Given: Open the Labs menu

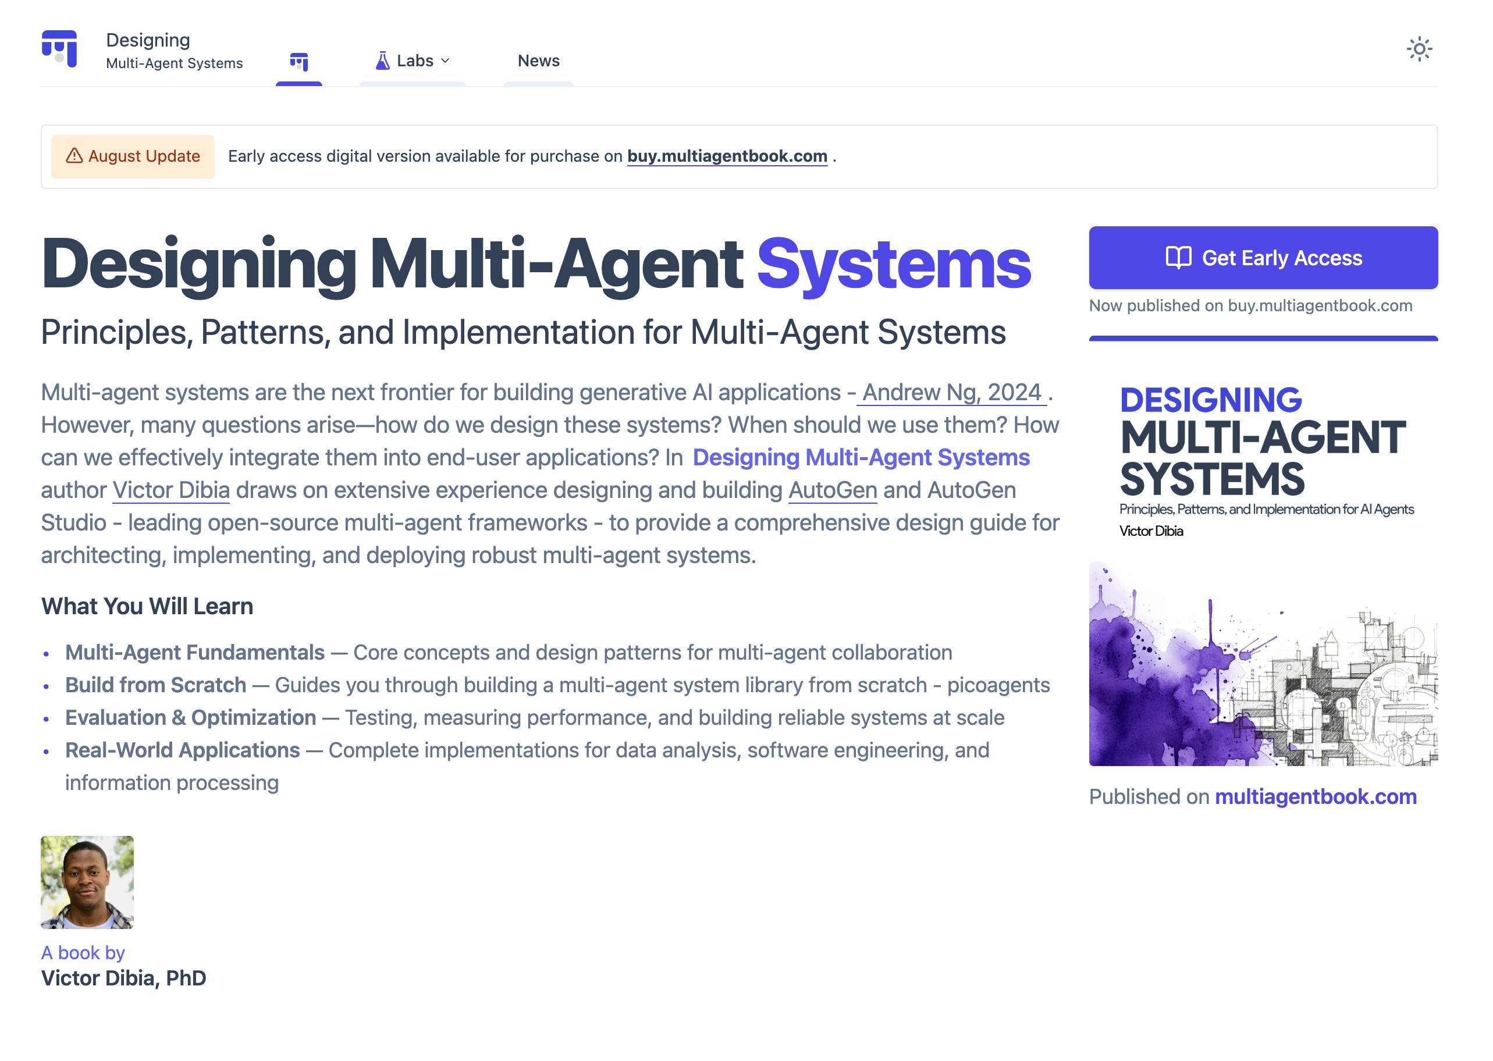Looking at the screenshot, I should pos(415,60).
